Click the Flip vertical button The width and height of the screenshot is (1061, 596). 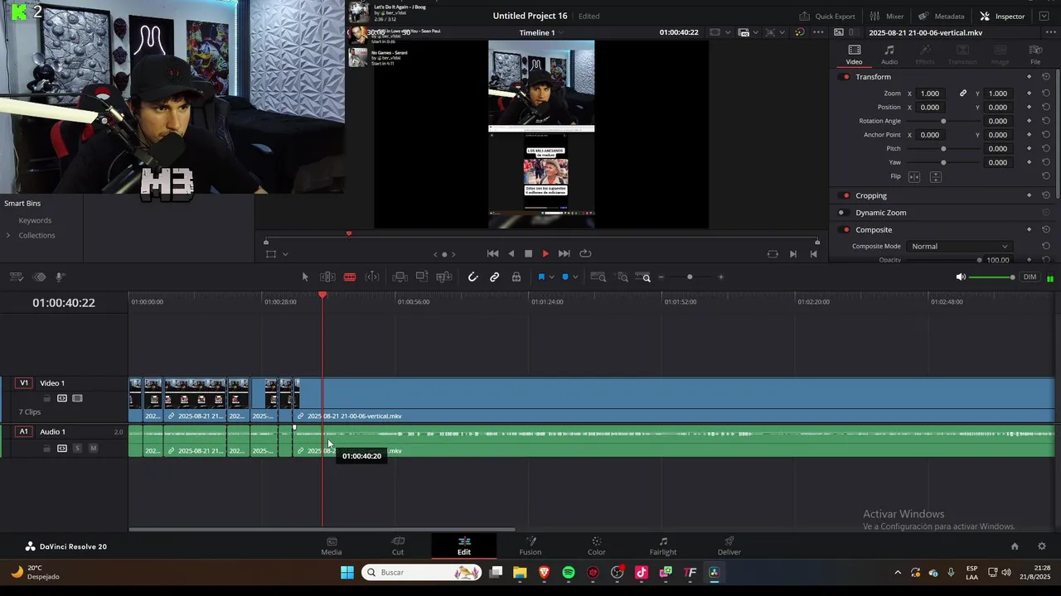tap(935, 176)
